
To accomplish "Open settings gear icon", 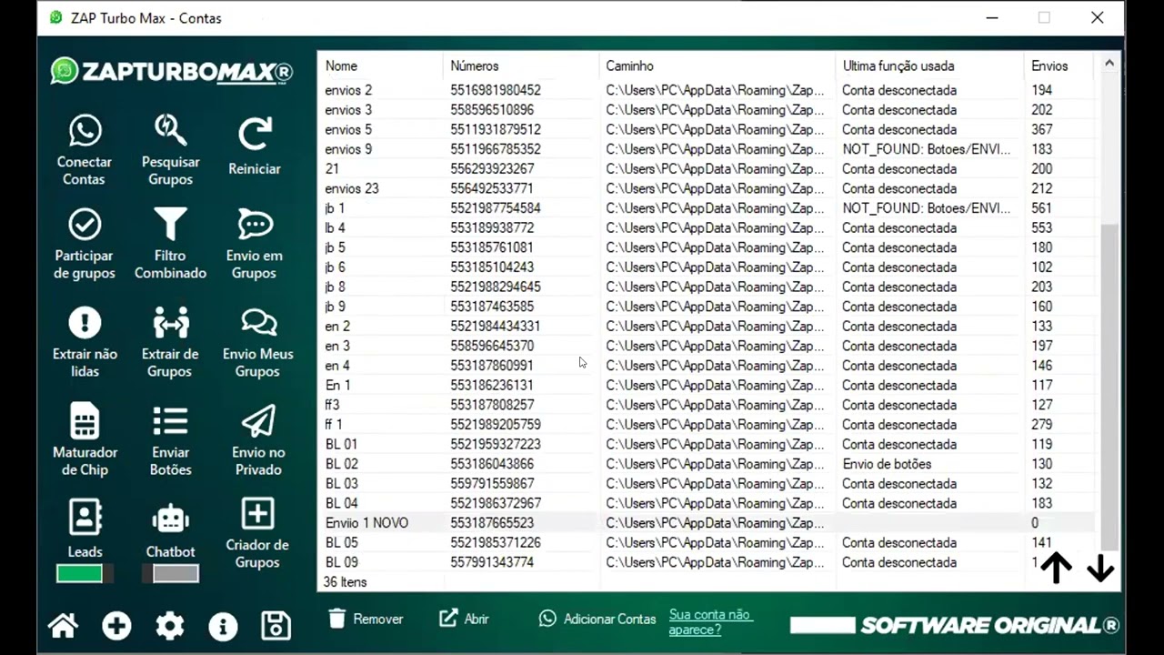I will pos(170,626).
